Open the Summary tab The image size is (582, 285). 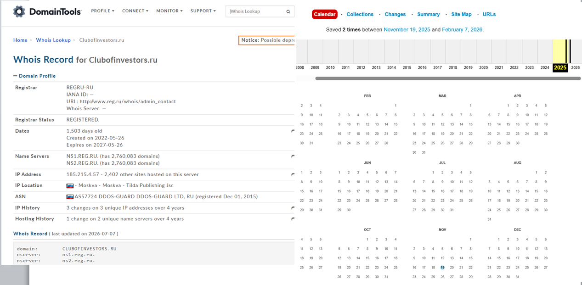click(x=428, y=15)
